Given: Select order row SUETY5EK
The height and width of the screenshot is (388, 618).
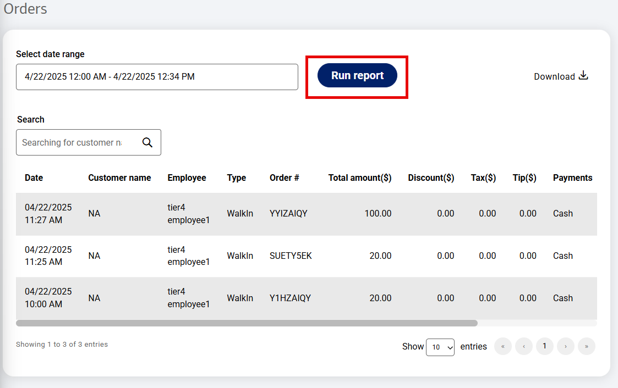Looking at the screenshot, I should [x=306, y=256].
